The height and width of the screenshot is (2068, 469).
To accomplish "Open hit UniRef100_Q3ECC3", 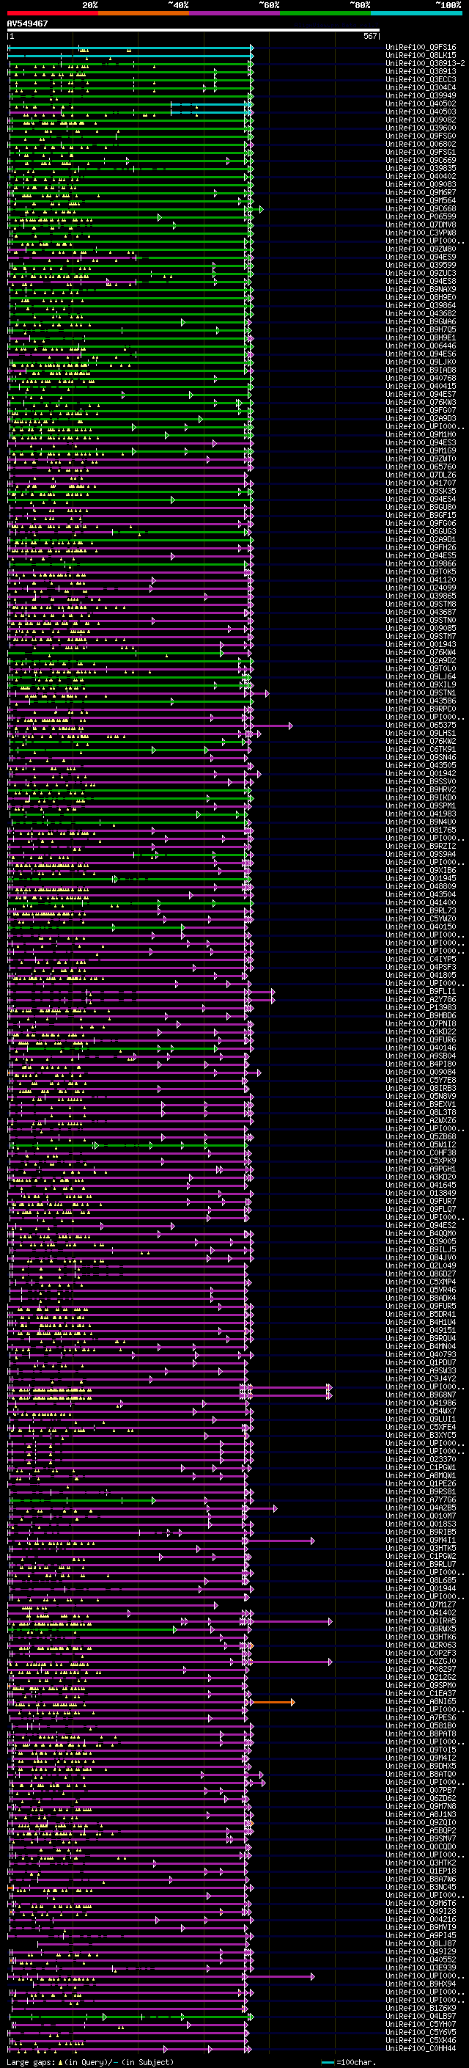I will tap(421, 79).
